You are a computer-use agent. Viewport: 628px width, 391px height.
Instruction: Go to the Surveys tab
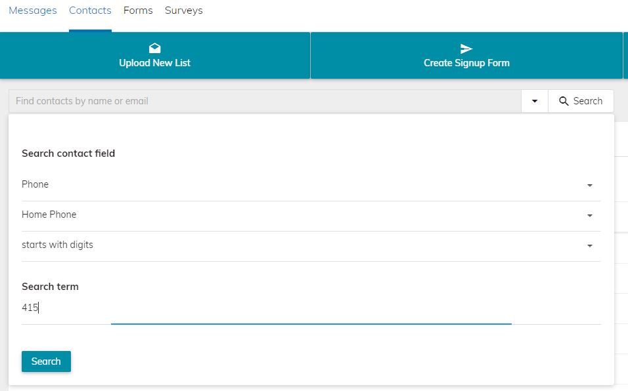(x=184, y=10)
